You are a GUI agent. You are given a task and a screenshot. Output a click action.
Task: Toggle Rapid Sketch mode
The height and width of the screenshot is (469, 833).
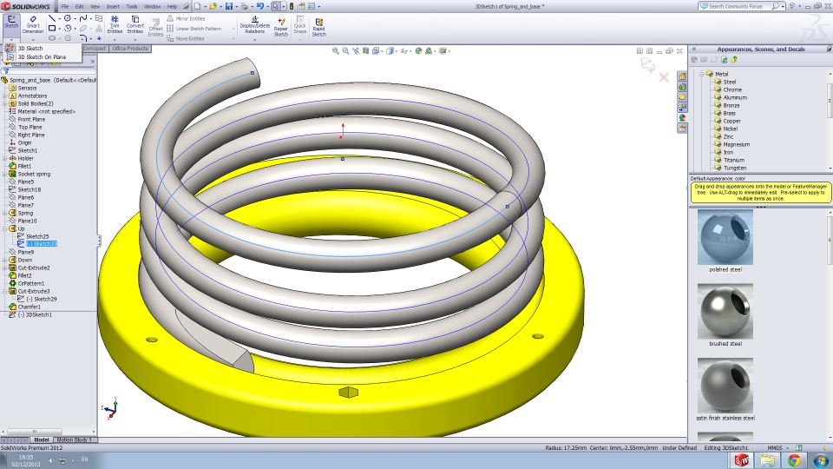point(318,27)
